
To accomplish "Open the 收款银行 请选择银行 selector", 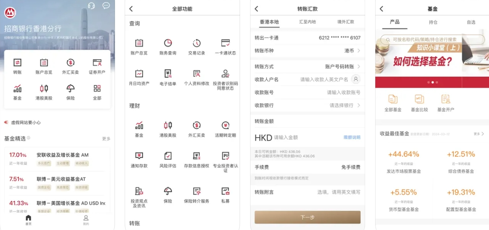I will (307, 105).
